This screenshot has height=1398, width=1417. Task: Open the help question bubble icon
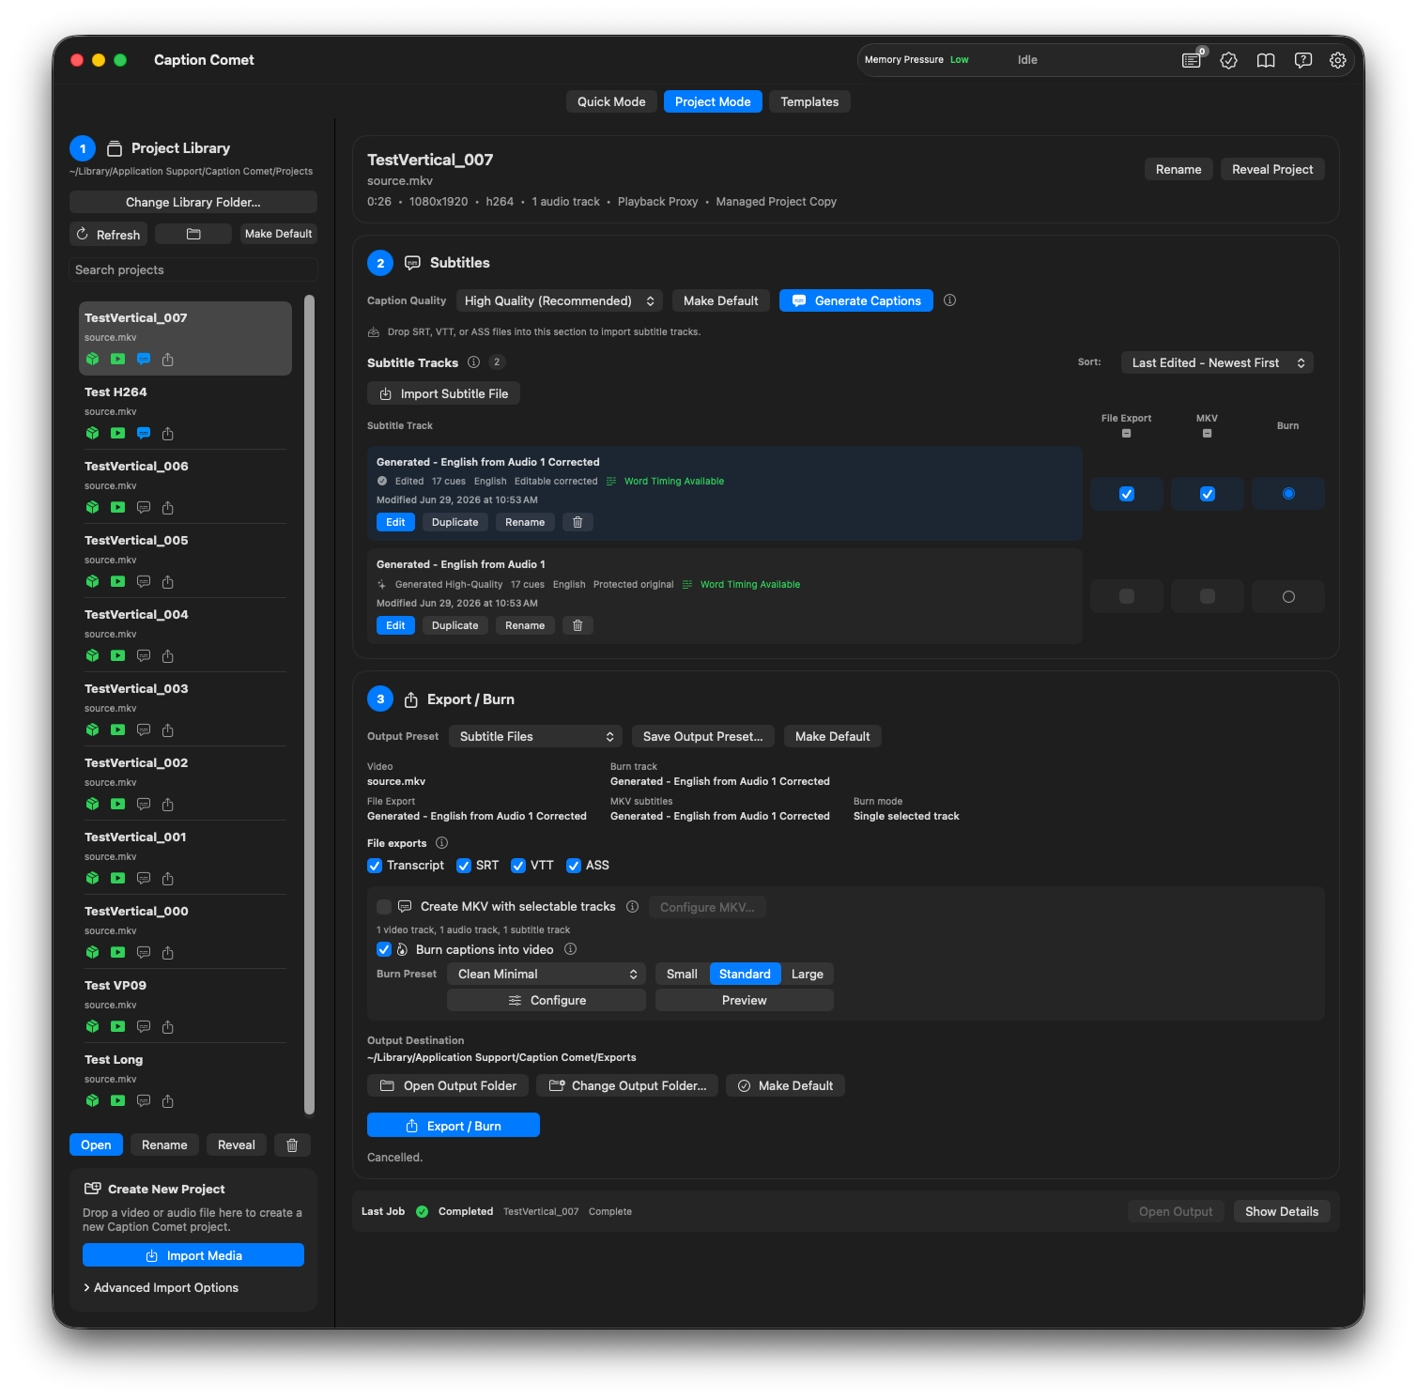click(1302, 60)
